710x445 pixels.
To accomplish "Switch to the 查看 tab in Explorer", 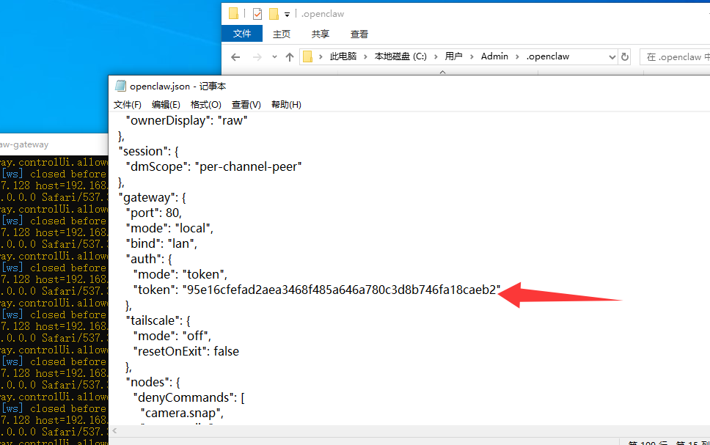I will (359, 34).
